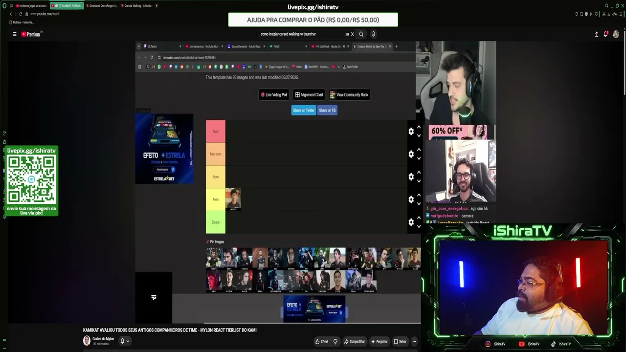Click the Mto bom tier color label
626x352 pixels.
tap(216, 154)
